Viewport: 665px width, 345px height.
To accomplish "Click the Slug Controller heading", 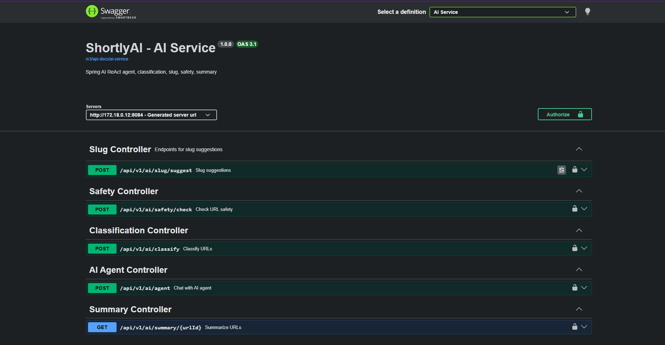I will coord(120,149).
